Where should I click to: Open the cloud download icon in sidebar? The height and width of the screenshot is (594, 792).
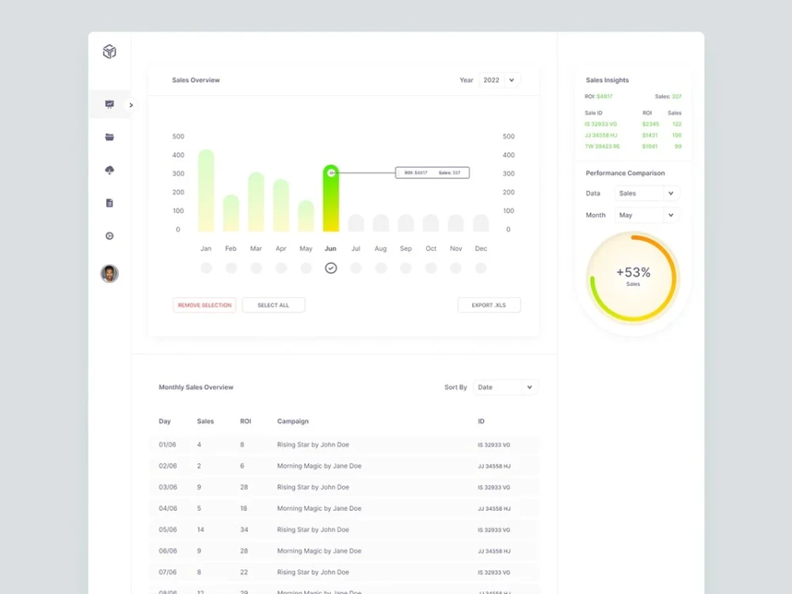(x=109, y=169)
